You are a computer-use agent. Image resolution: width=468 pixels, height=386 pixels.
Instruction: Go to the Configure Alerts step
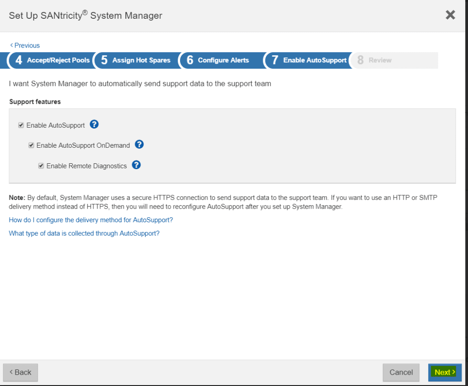tap(223, 60)
